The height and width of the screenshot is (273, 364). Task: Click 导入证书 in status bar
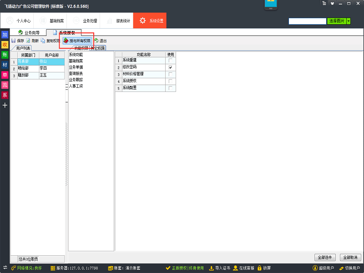(211, 268)
